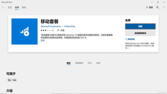Click the PC device icon under 可用于
Screen dimensions: 167x94
[10, 80]
